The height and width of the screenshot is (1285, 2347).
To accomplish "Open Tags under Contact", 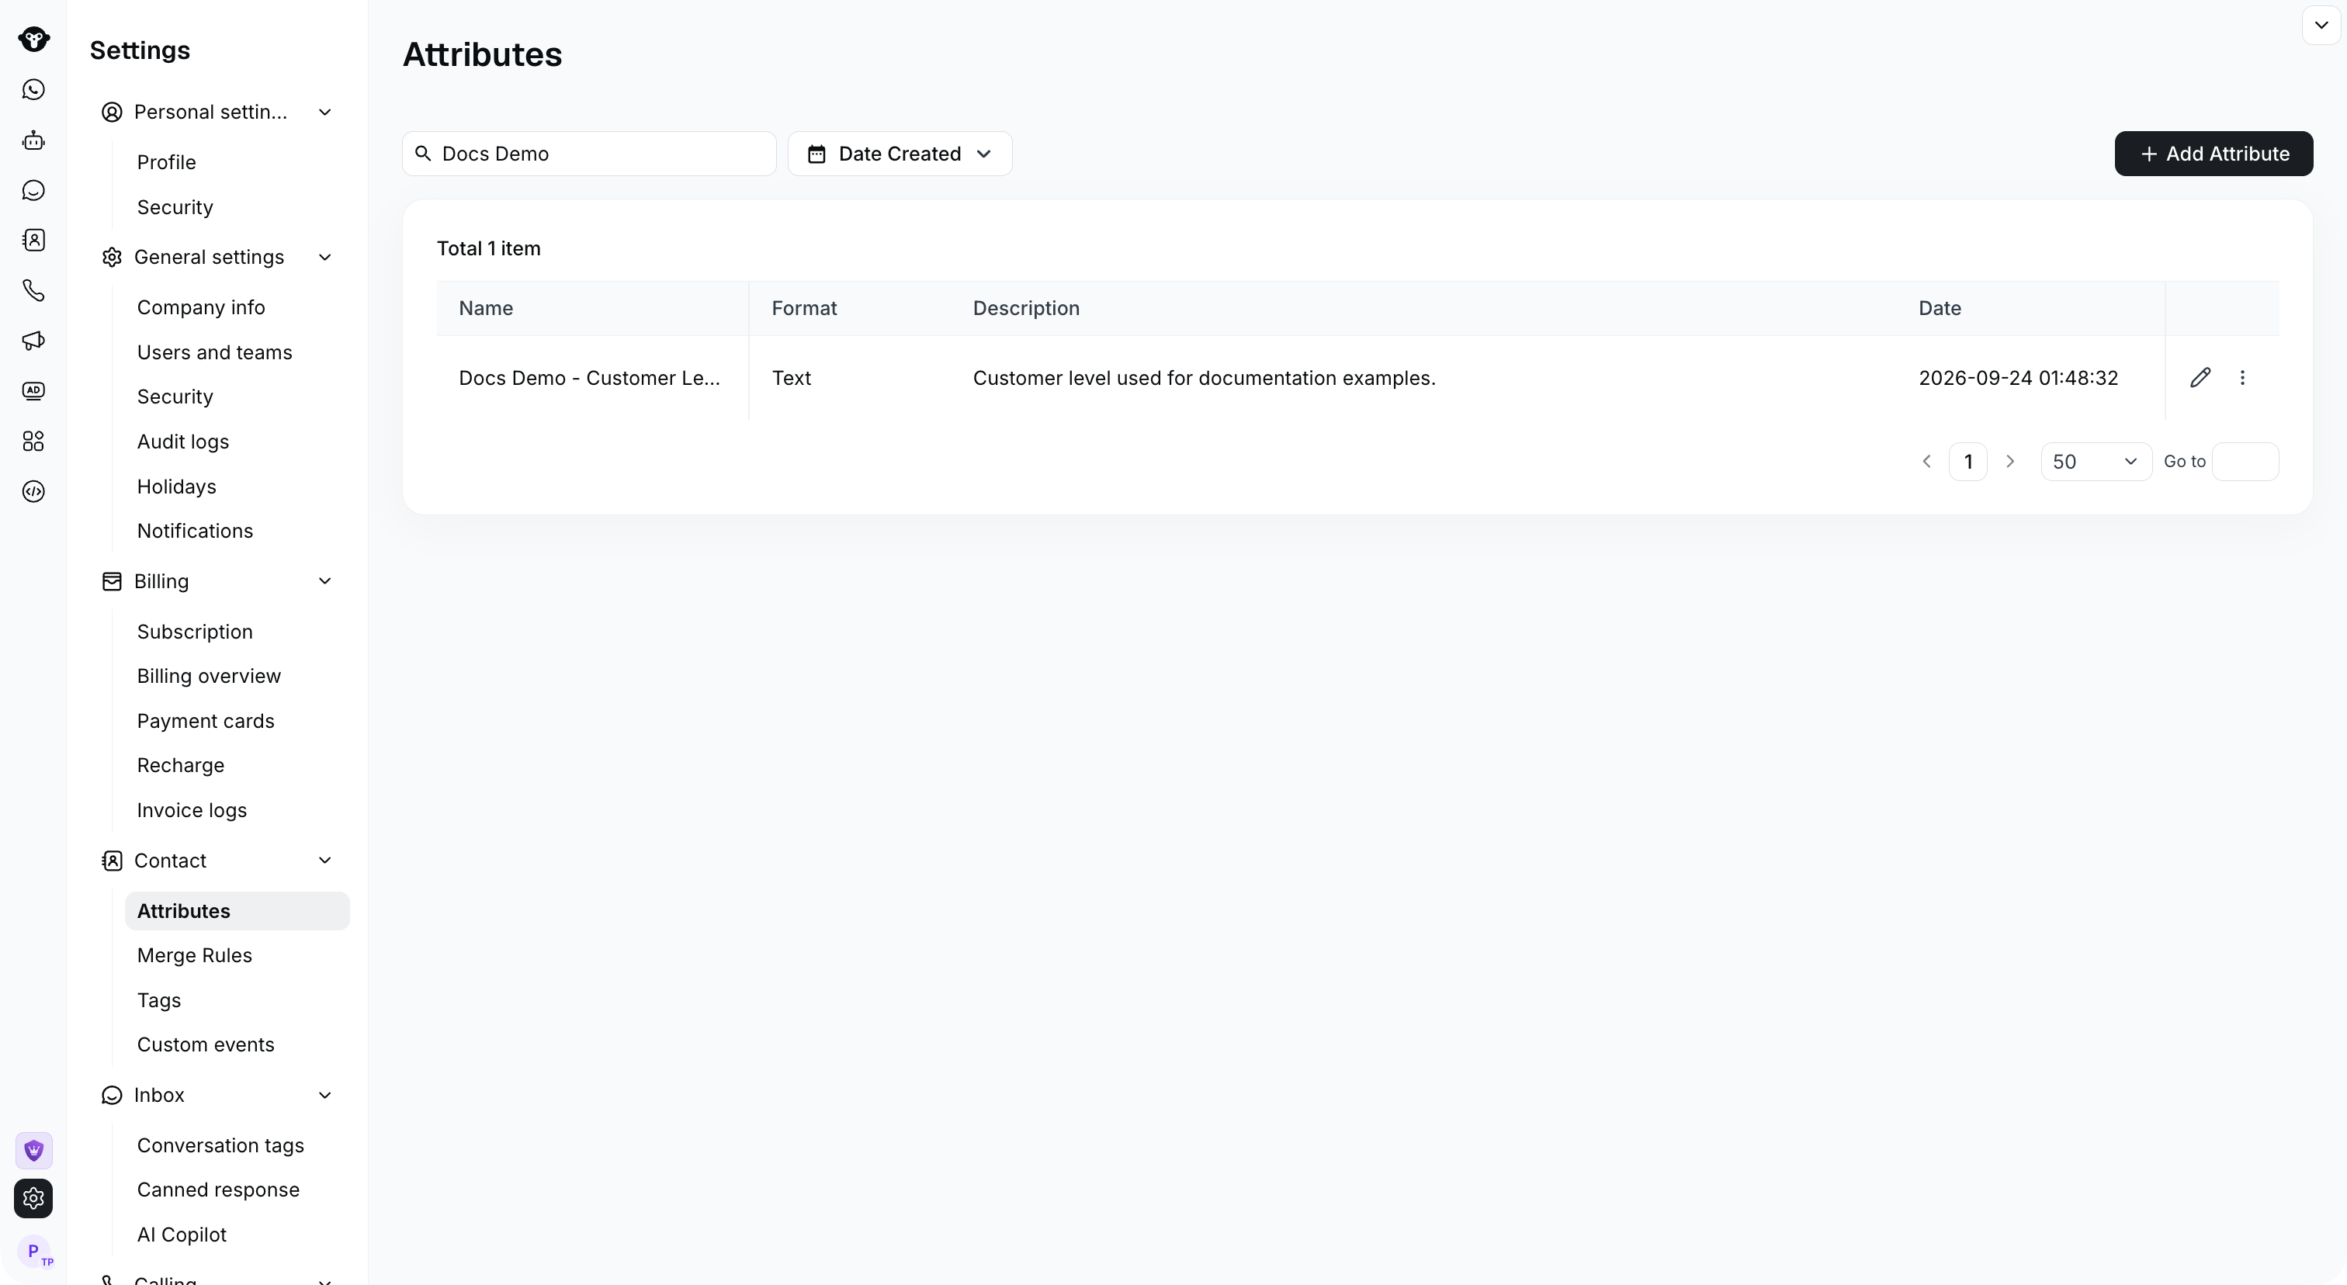I will (x=158, y=1000).
